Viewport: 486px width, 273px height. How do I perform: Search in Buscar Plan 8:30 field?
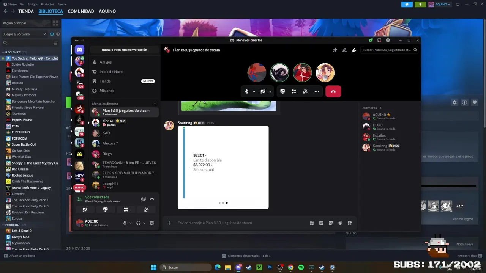[x=389, y=50]
